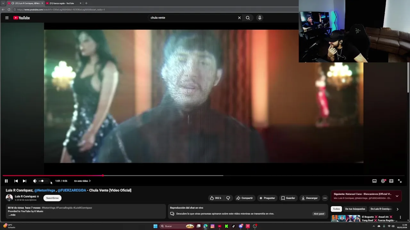This screenshot has width=410, height=230.
Task: Open Instagram from the taskbar
Action: [x=212, y=226]
